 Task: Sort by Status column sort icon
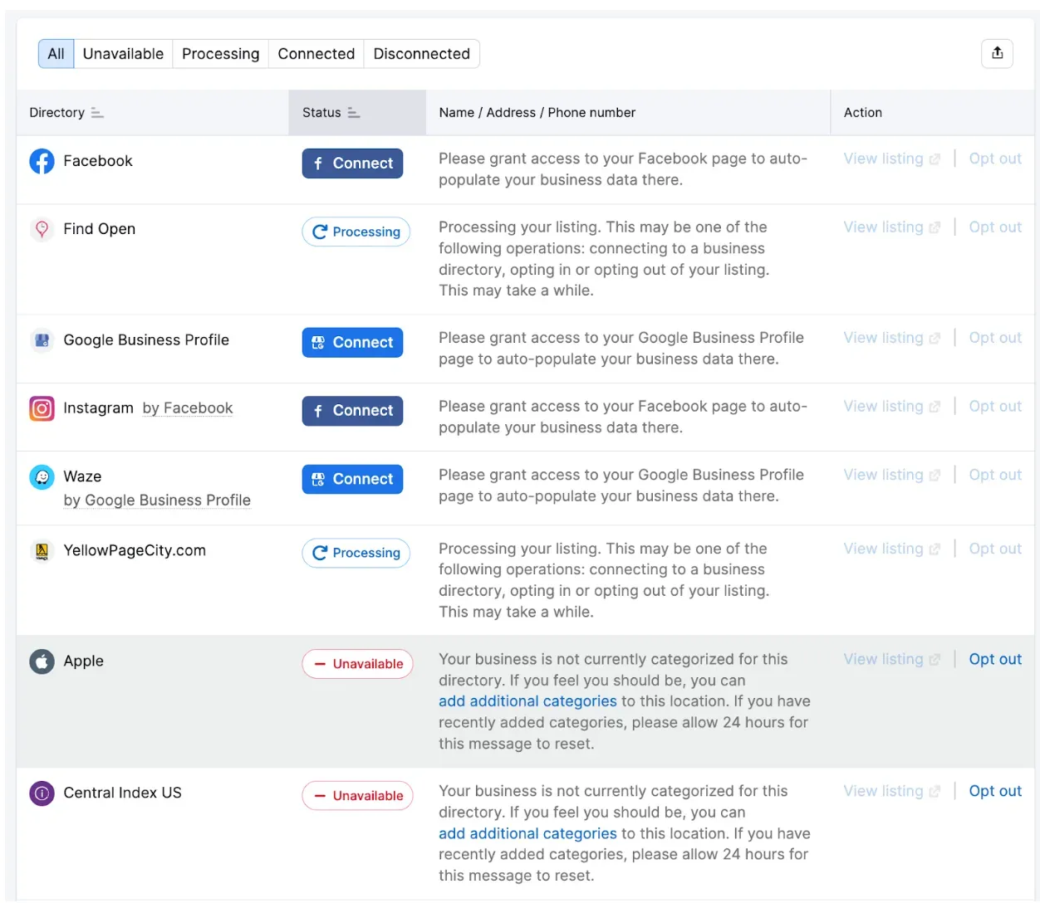pyautogui.click(x=354, y=113)
